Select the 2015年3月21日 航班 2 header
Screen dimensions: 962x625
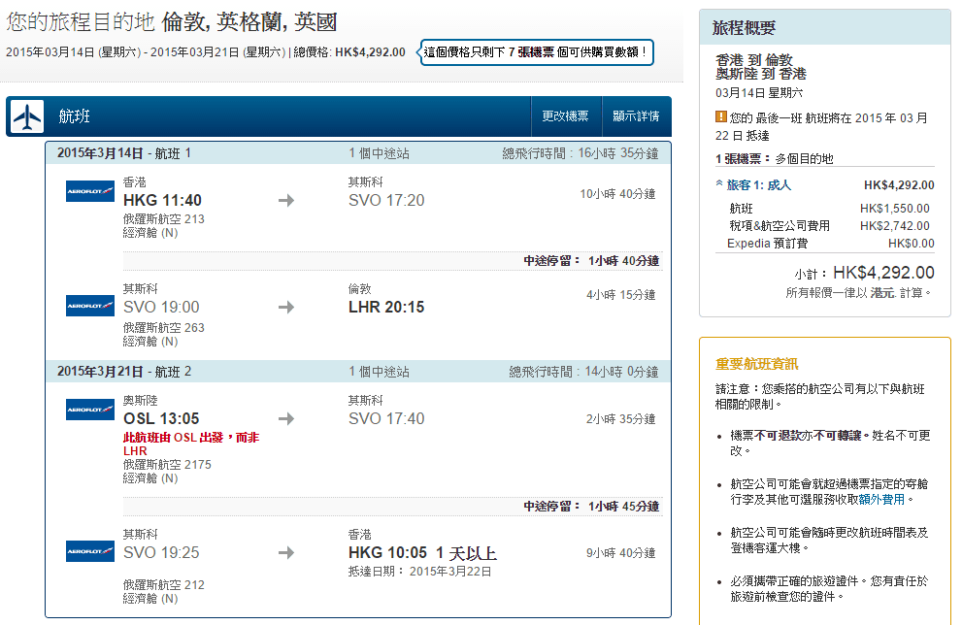click(x=124, y=372)
